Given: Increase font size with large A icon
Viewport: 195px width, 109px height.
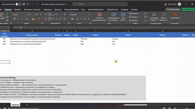Looking at the screenshot, I should (37, 15).
